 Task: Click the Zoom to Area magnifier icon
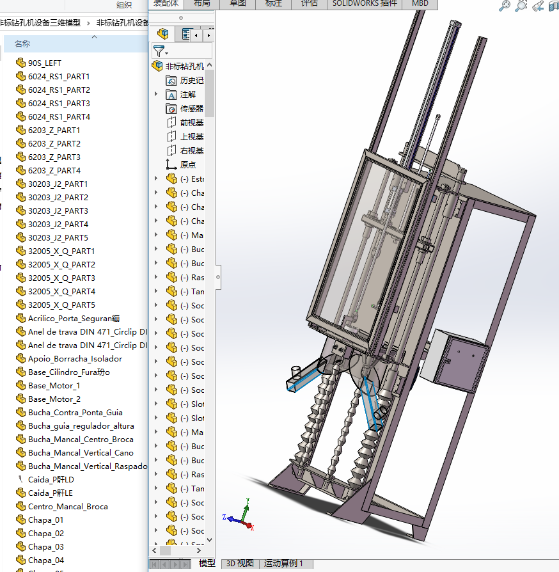point(521,6)
